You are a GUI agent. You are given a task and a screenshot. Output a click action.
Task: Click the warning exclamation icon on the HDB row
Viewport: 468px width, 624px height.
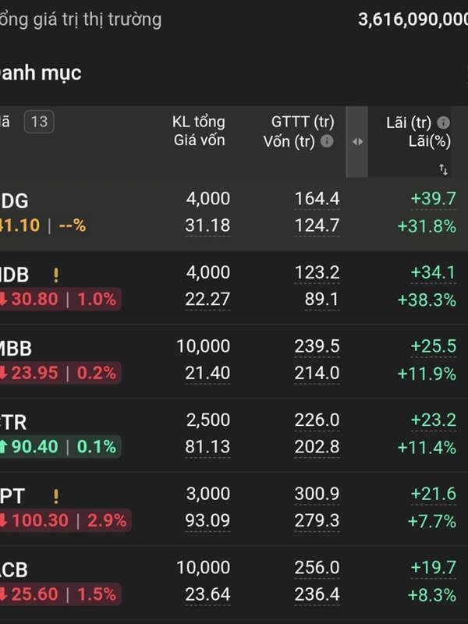coord(55,275)
